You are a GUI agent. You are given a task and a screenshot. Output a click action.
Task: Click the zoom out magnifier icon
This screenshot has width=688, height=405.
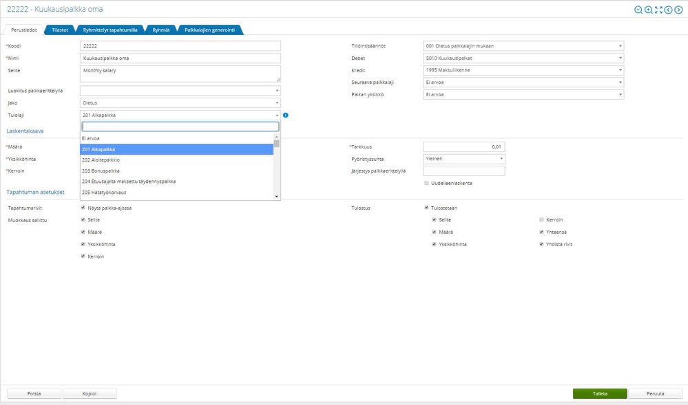638,10
